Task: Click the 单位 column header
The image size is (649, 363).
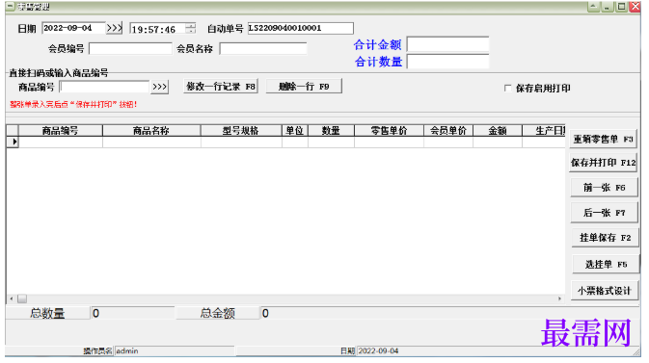Action: [x=295, y=131]
